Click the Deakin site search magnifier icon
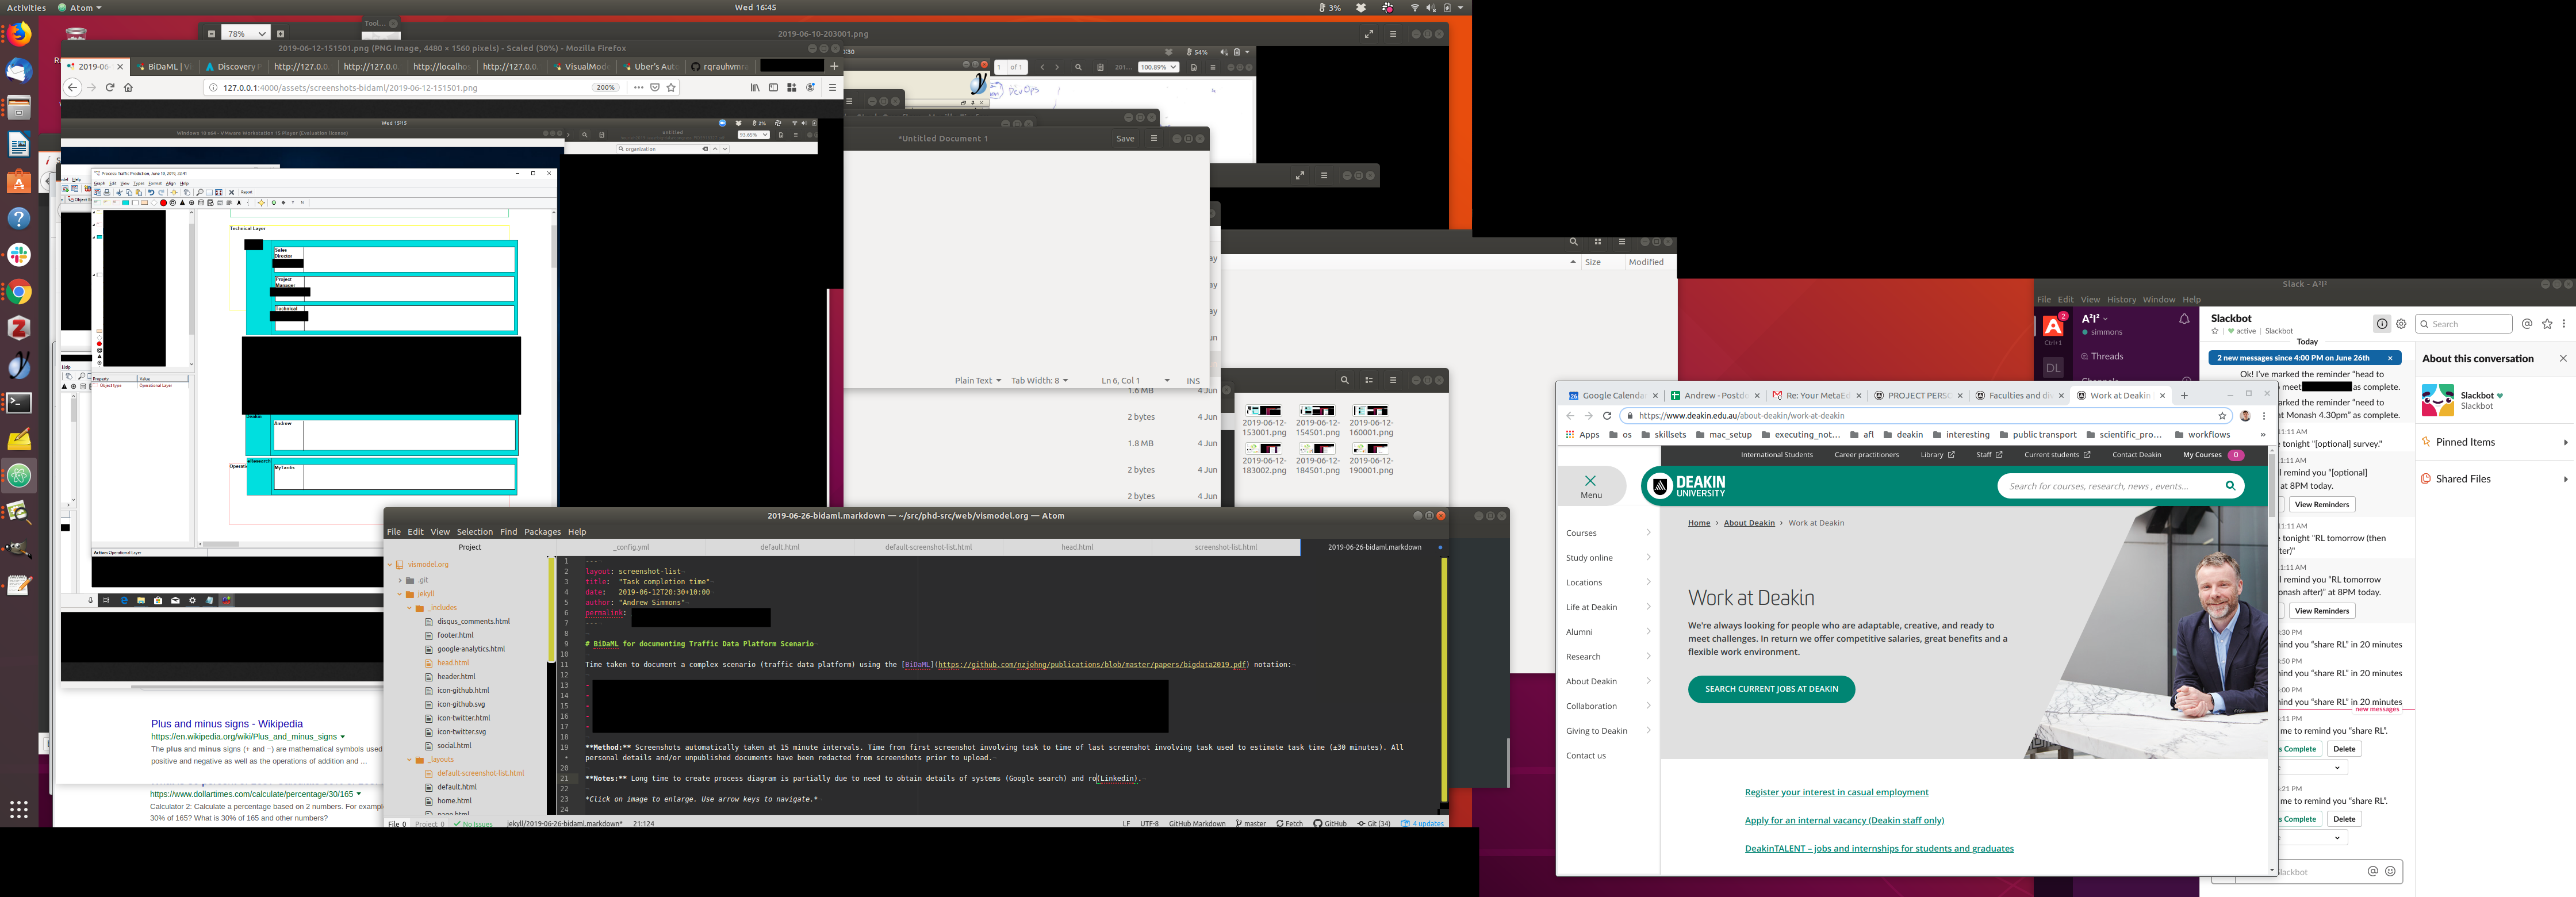The width and height of the screenshot is (2576, 897). [x=2230, y=486]
